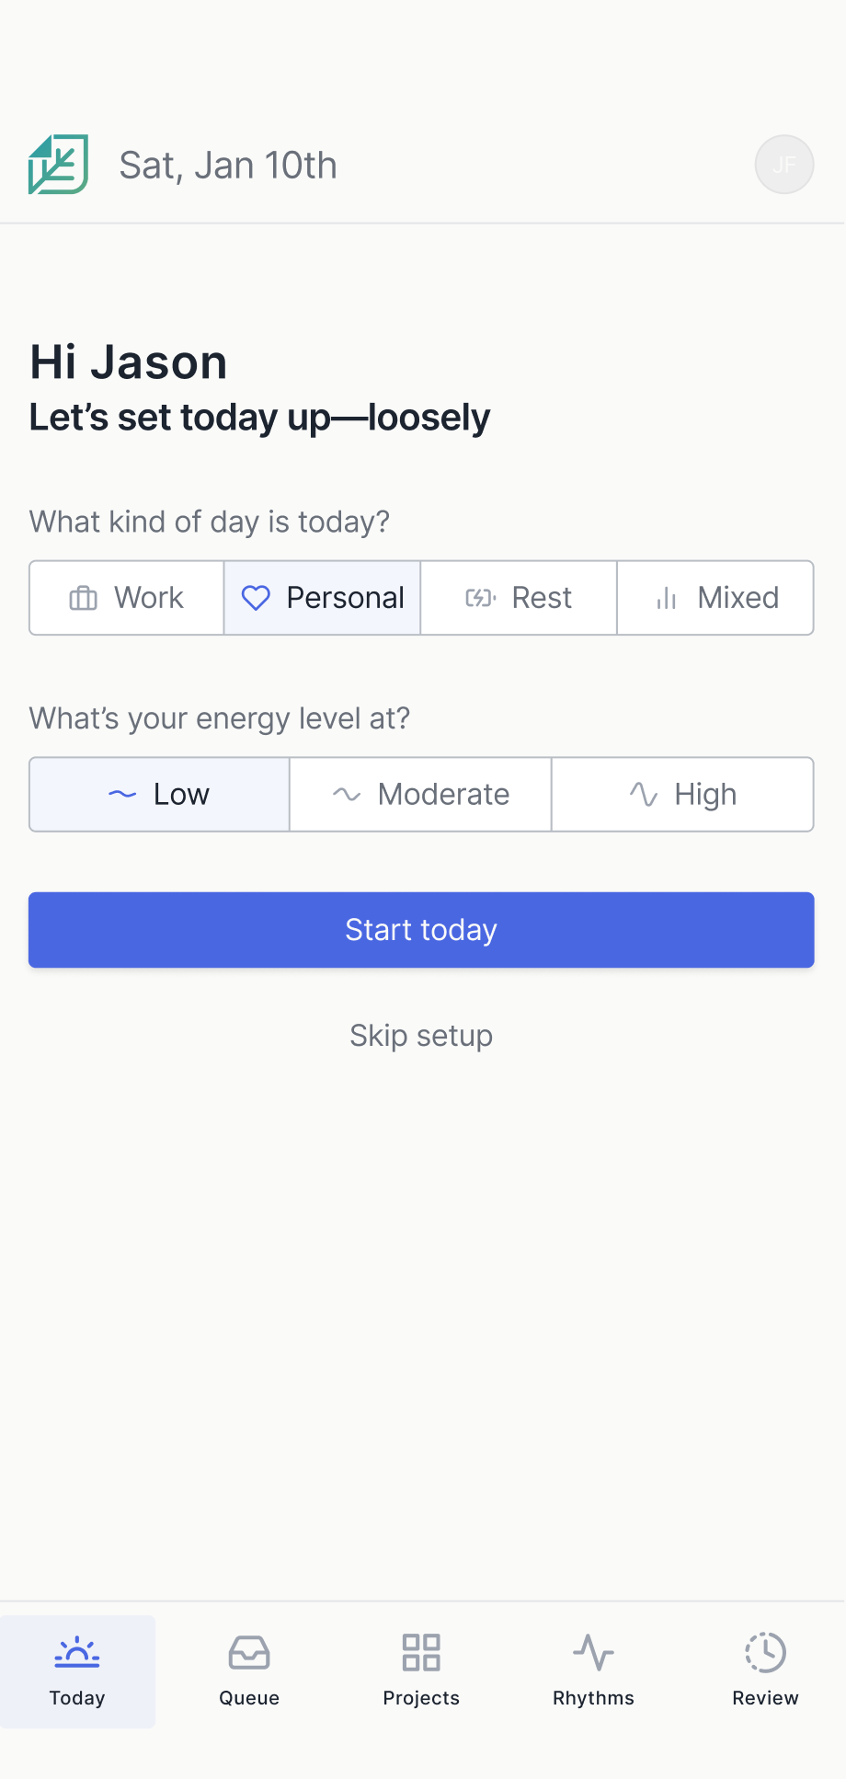
Task: Open the Rhythms pulse icon
Action: [593, 1652]
